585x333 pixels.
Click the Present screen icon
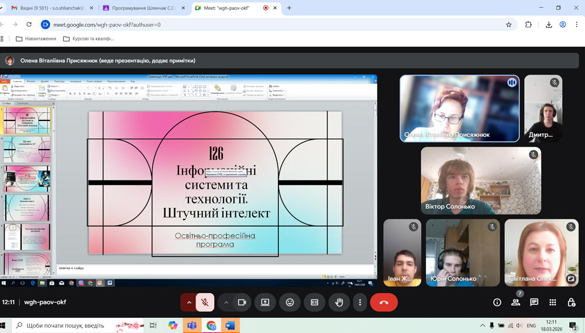pyautogui.click(x=265, y=303)
